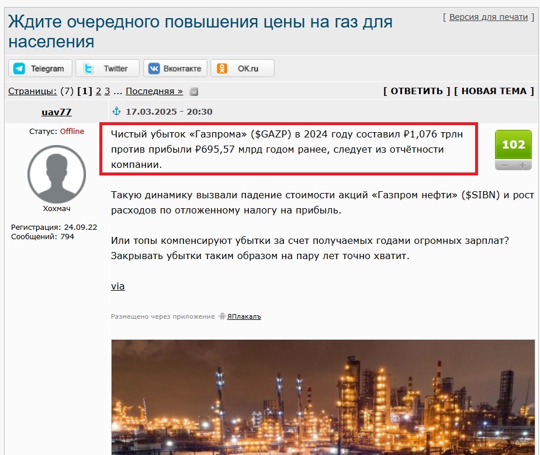Open ЯПлакалъ app link
This screenshot has width=540, height=455.
(x=244, y=316)
